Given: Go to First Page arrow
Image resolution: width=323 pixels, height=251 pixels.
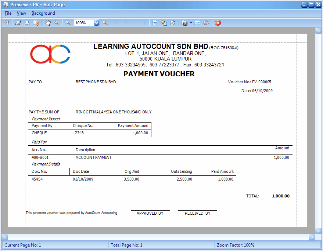Looking at the screenshot, I should tap(117, 23).
